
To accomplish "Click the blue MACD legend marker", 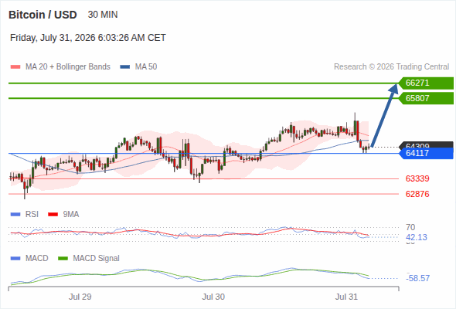I will tap(15, 259).
